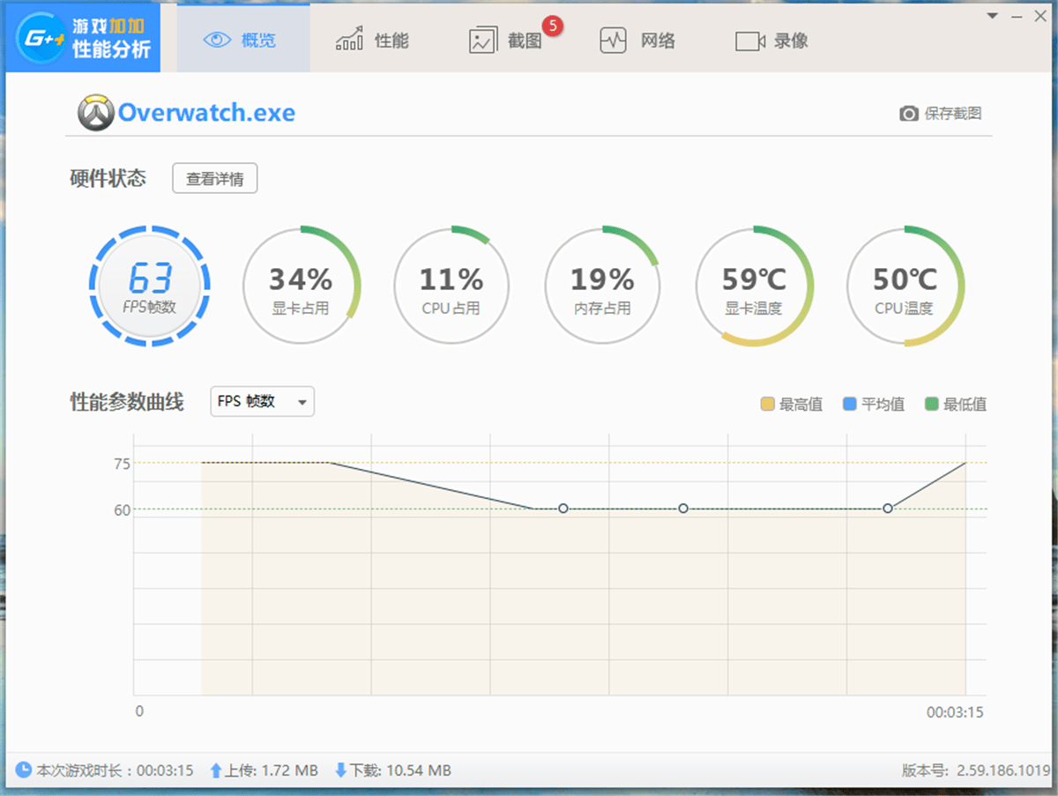Click the video camera icon for 录像

pos(749,41)
